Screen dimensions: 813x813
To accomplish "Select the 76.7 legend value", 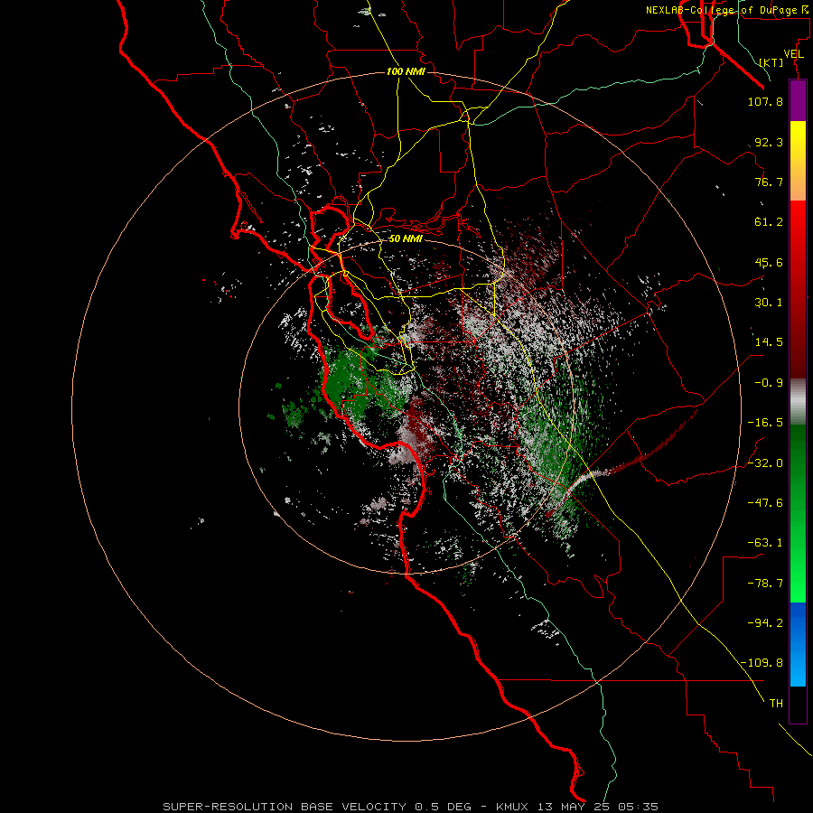I will (x=769, y=182).
